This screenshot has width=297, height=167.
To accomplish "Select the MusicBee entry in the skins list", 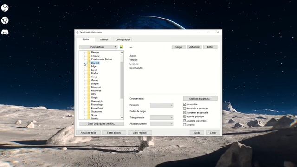I will tap(96, 91).
